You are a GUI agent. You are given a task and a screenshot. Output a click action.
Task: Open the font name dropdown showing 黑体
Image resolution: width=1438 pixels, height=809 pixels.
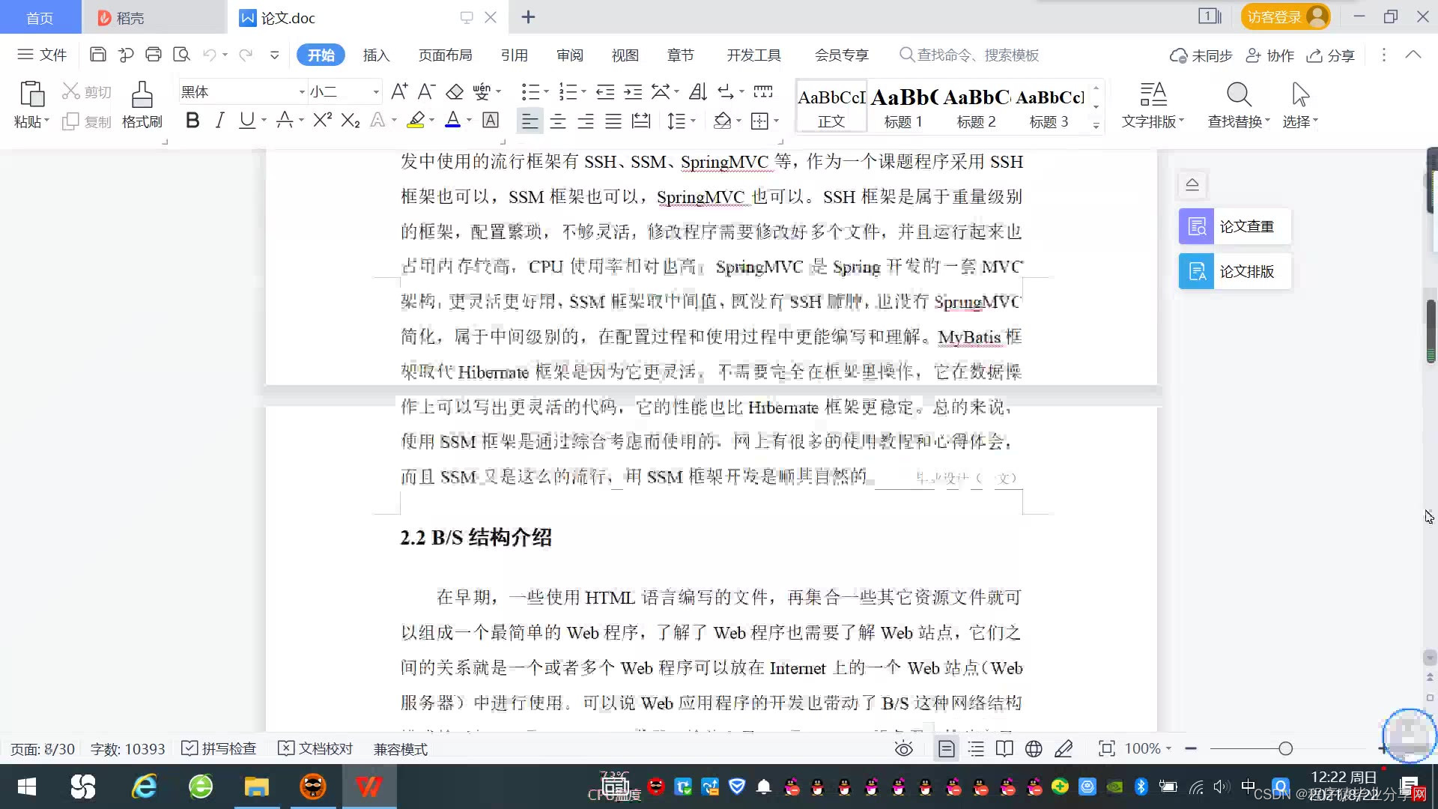click(x=302, y=92)
